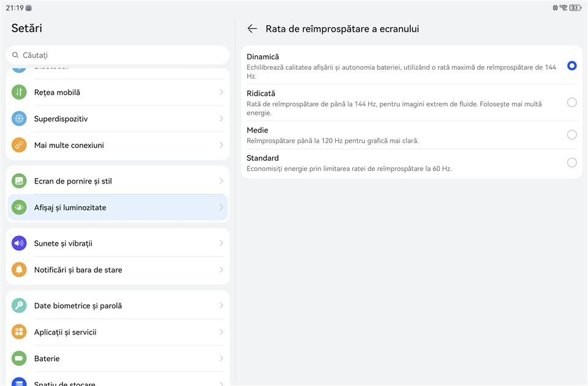The width and height of the screenshot is (588, 386).
Task: Select the Medie radio button
Action: pyautogui.click(x=571, y=135)
